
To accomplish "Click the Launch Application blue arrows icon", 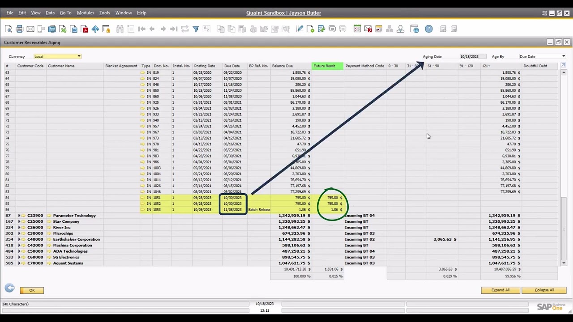I will (x=95, y=29).
